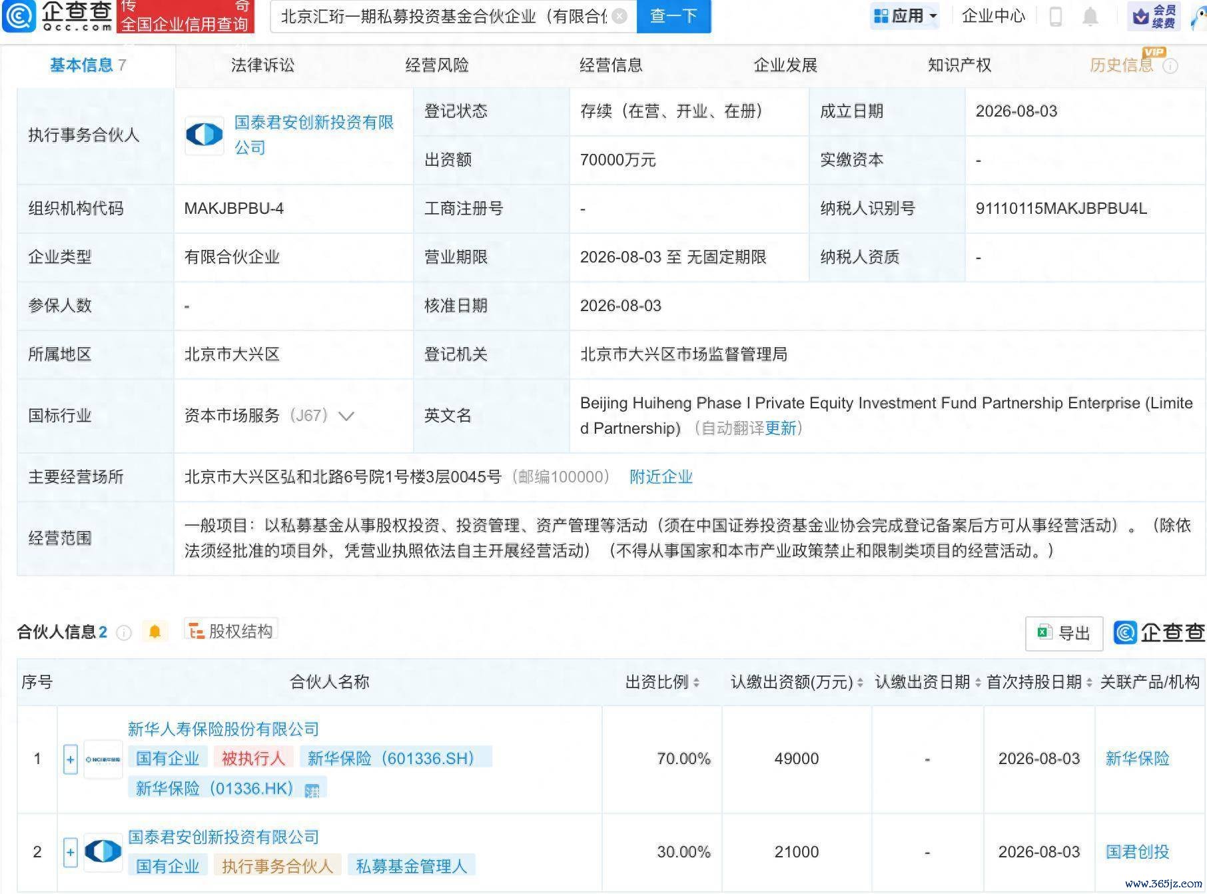The image size is (1207, 894).
Task: Open the 应用 dropdown menu
Action: (x=905, y=16)
